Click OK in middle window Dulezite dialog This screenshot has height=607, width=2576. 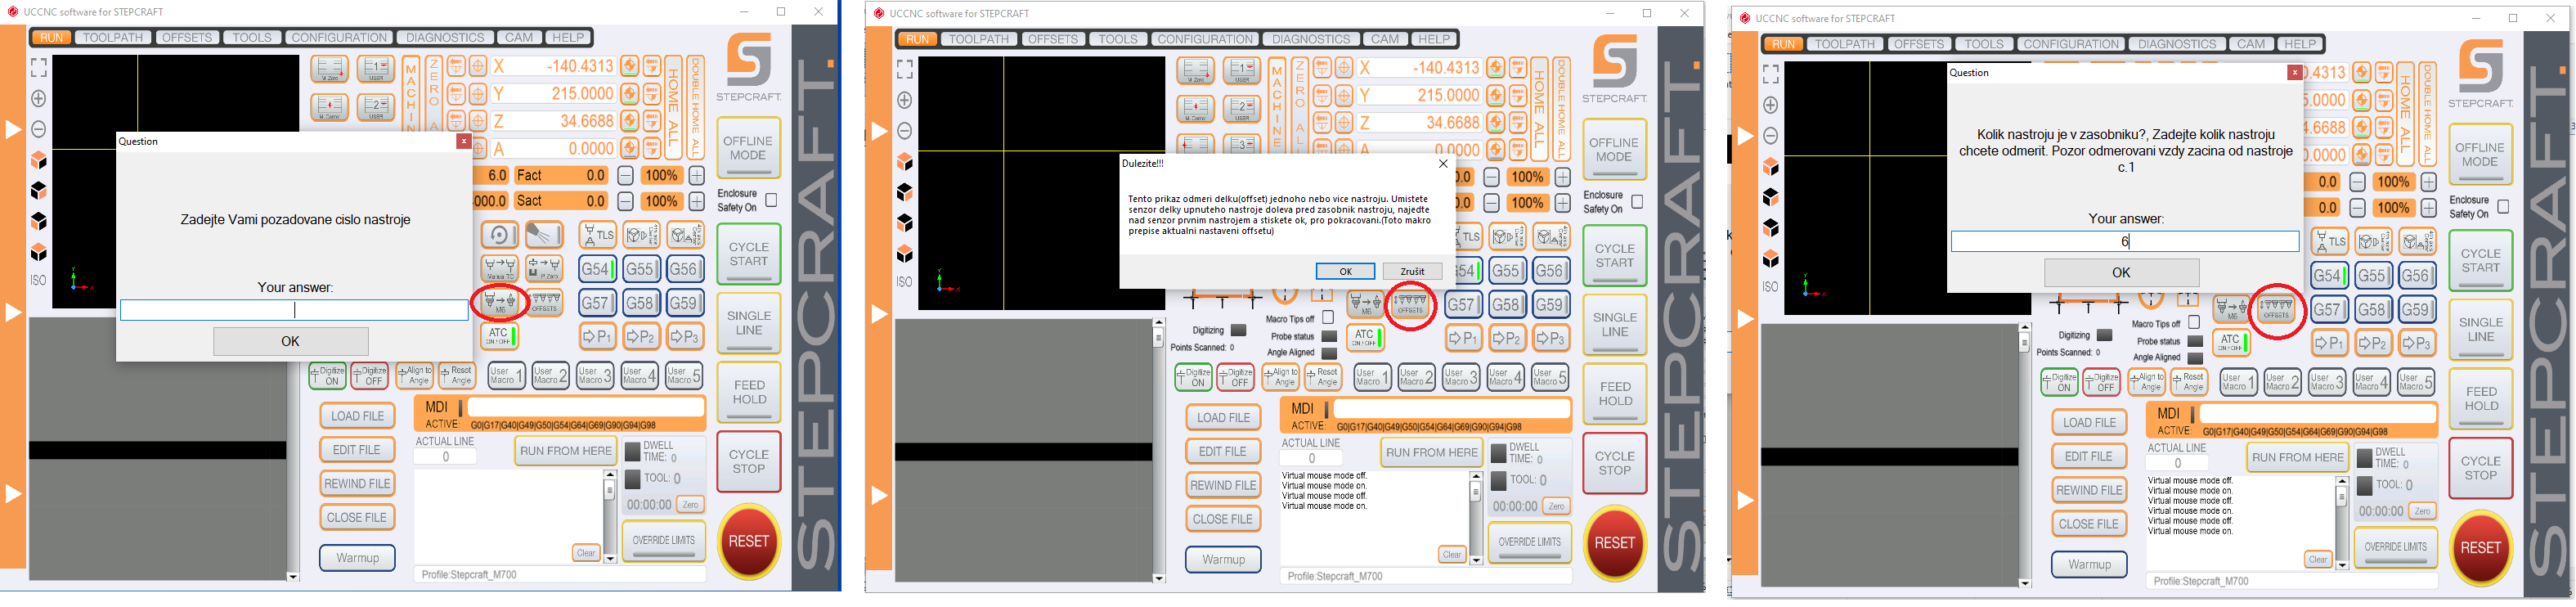[1345, 271]
